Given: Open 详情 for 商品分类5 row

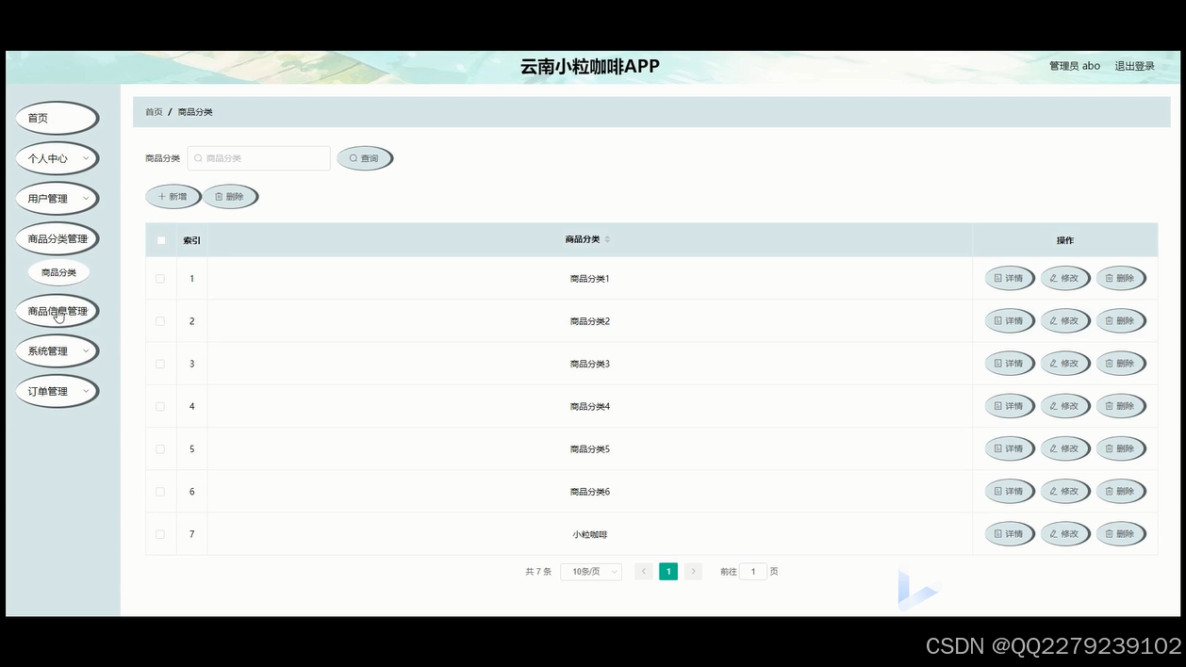Looking at the screenshot, I should click(x=1009, y=448).
